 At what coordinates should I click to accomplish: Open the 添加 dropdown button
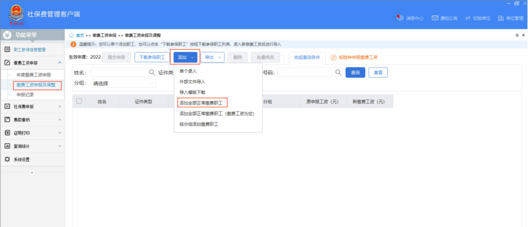(x=186, y=58)
